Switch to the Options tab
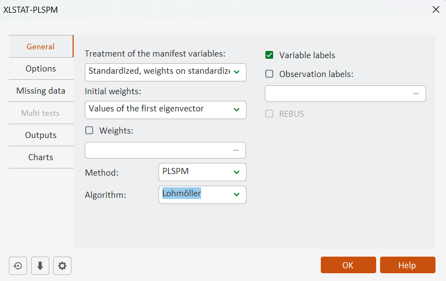 40,69
